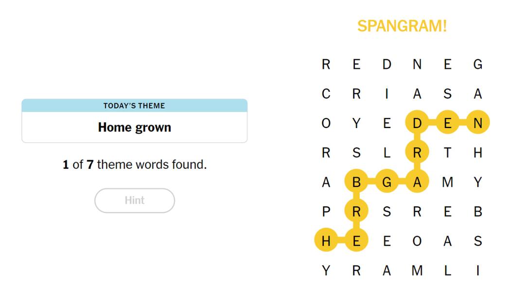
Task: Click the SPANGRAM! heading text
Action: [402, 26]
